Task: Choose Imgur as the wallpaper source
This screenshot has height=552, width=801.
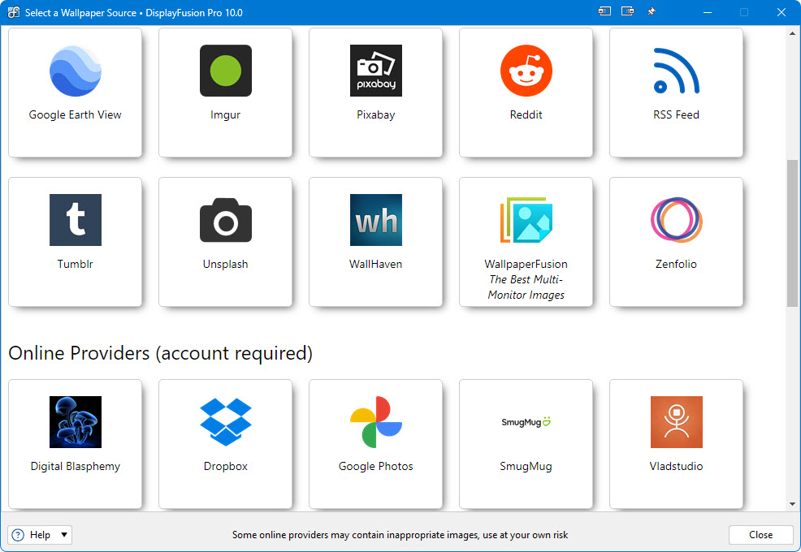Action: 225,92
